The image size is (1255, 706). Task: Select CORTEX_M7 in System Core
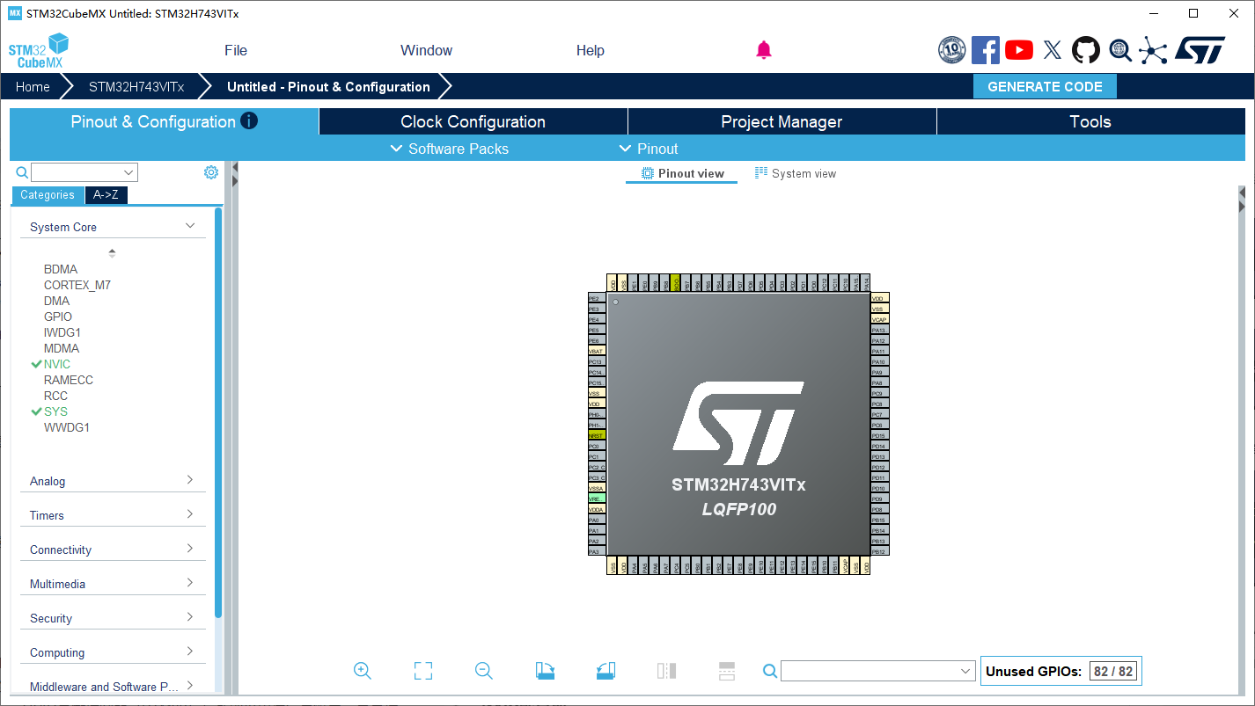(77, 285)
